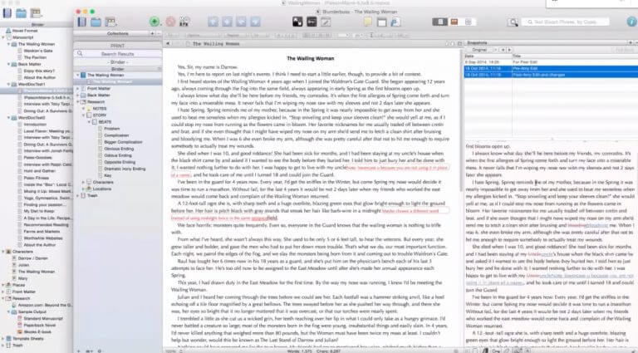The image size is (638, 353).
Task: Jump to previous change in snapshot
Action: [503, 50]
